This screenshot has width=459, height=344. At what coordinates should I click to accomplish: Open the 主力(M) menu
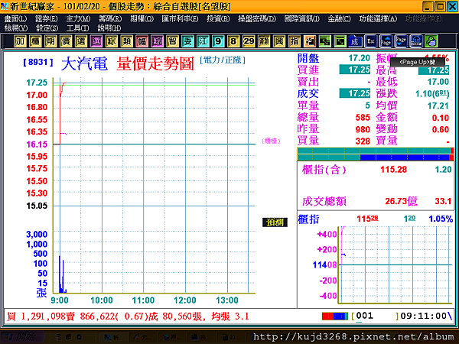point(78,19)
